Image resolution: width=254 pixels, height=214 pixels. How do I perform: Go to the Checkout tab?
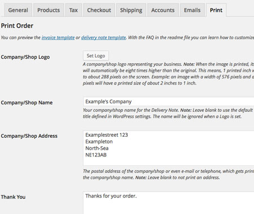[x=99, y=10]
